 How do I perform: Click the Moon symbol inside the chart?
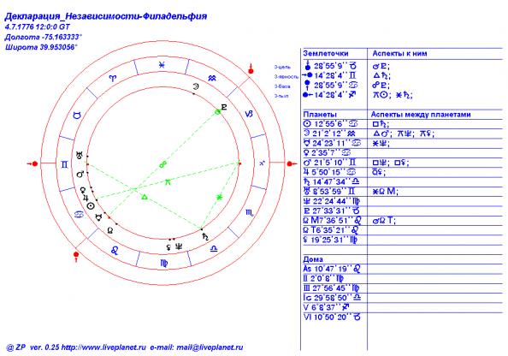pyautogui.click(x=196, y=86)
